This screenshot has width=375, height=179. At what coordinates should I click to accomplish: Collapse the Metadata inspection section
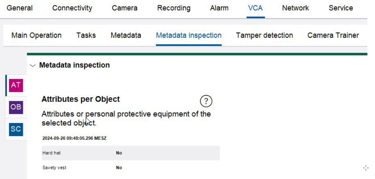click(x=32, y=66)
